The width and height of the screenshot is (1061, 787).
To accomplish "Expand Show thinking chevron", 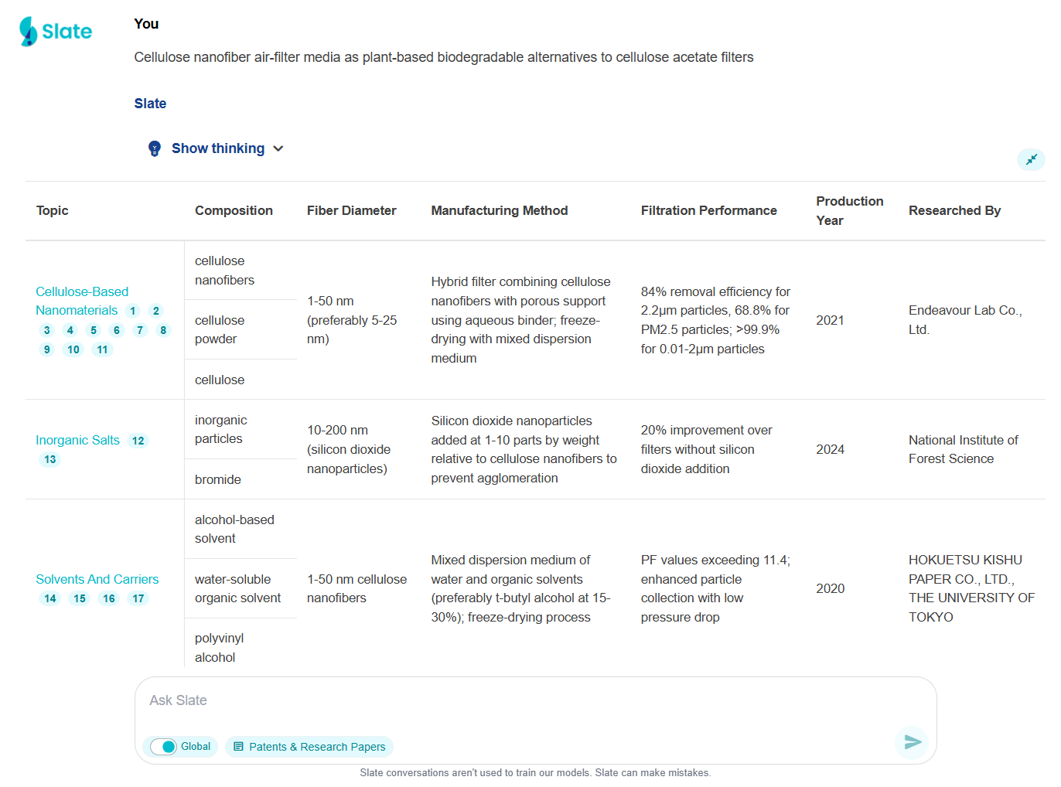I will [278, 148].
